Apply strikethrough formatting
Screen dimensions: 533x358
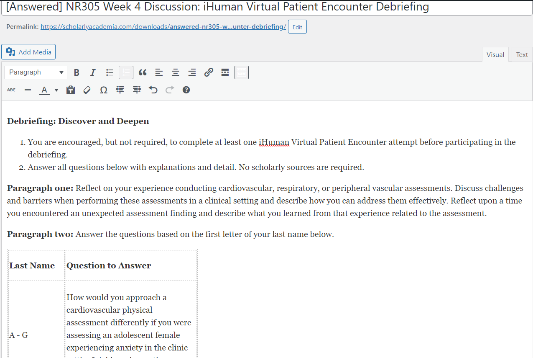(11, 90)
